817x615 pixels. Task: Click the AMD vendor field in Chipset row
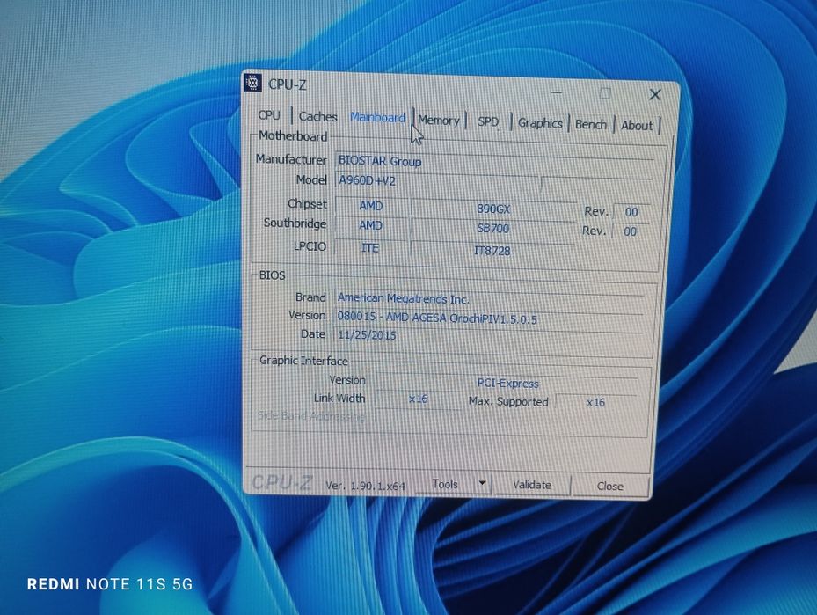point(371,205)
